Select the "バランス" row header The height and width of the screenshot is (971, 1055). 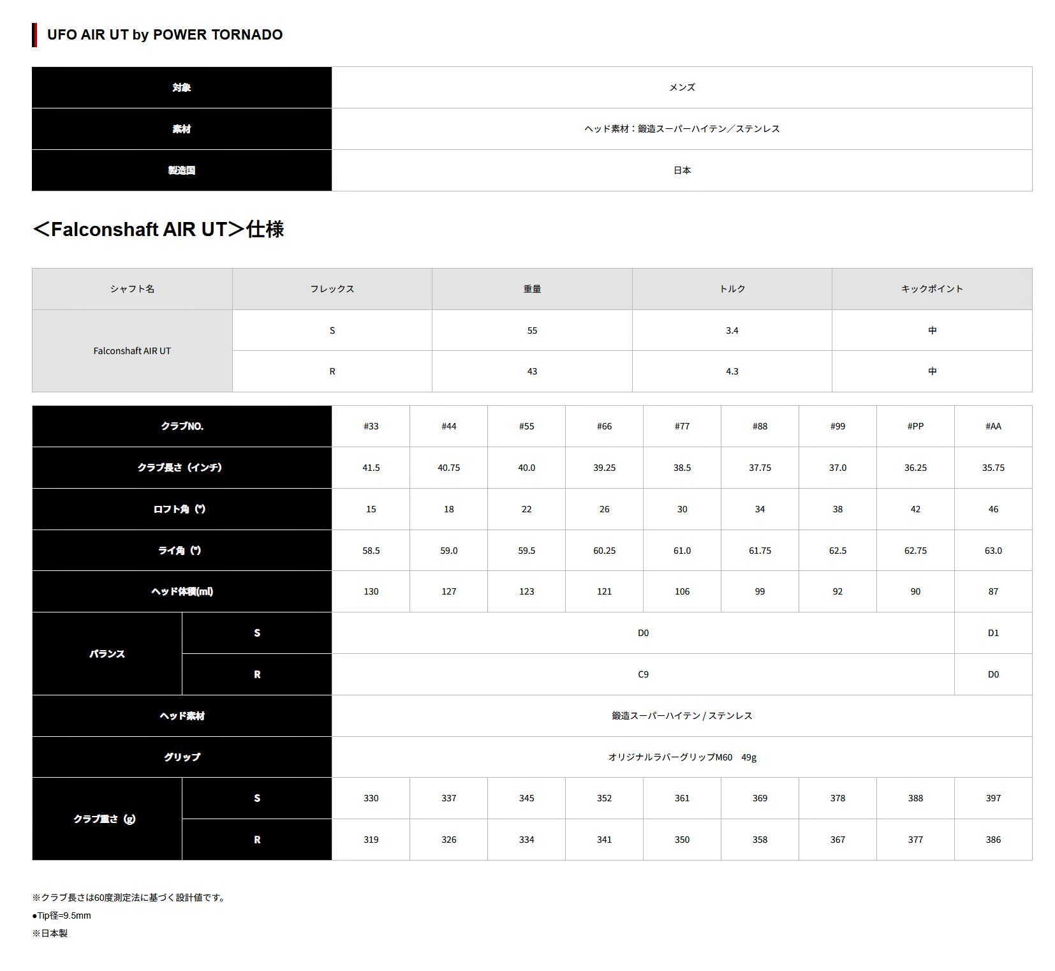[107, 654]
